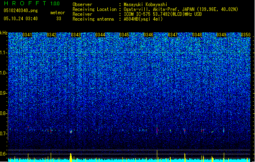Click the 0344 time marker
The width and height of the screenshot is (255, 162).
click(x=100, y=35)
